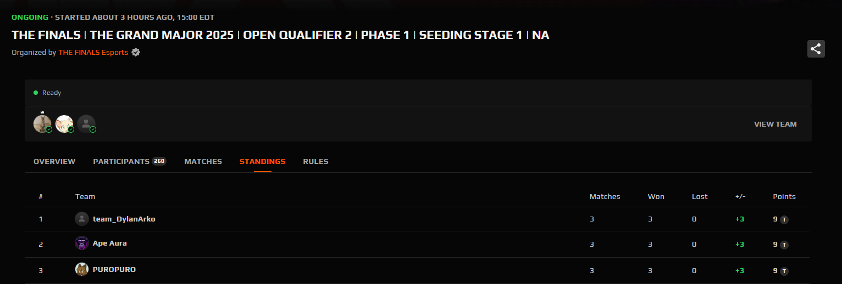Viewport: 842px width, 284px height.
Task: Click the tiebreaker T badge for PUROPURO
Action: [784, 271]
